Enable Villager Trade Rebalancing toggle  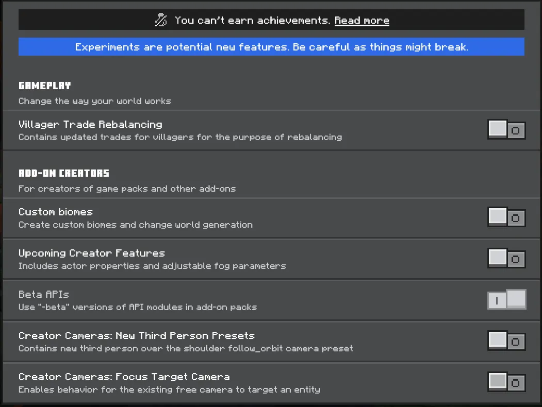(x=506, y=129)
